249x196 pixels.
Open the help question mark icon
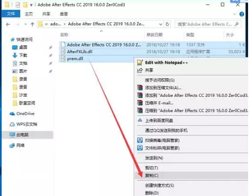click(242, 14)
